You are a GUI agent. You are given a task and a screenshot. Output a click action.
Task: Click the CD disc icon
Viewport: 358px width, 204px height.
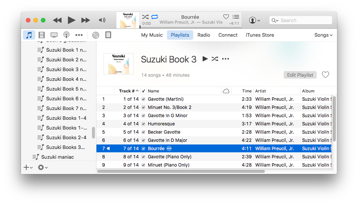click(x=96, y=35)
